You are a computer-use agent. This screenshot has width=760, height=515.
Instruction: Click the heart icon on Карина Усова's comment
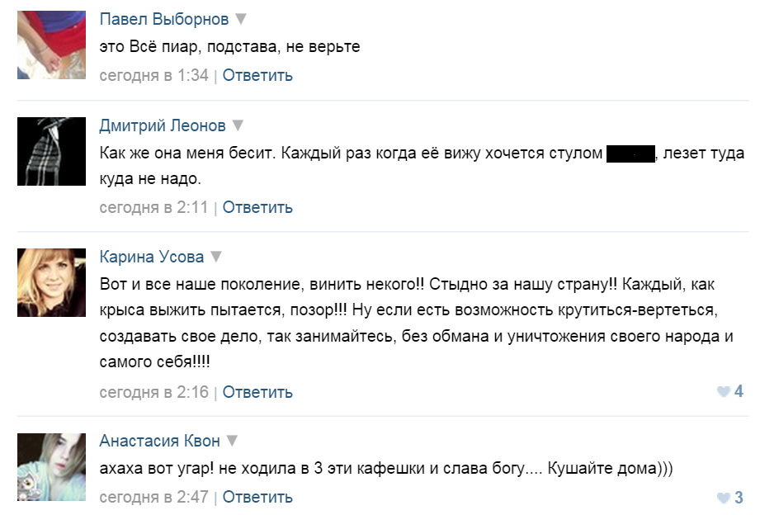[724, 392]
